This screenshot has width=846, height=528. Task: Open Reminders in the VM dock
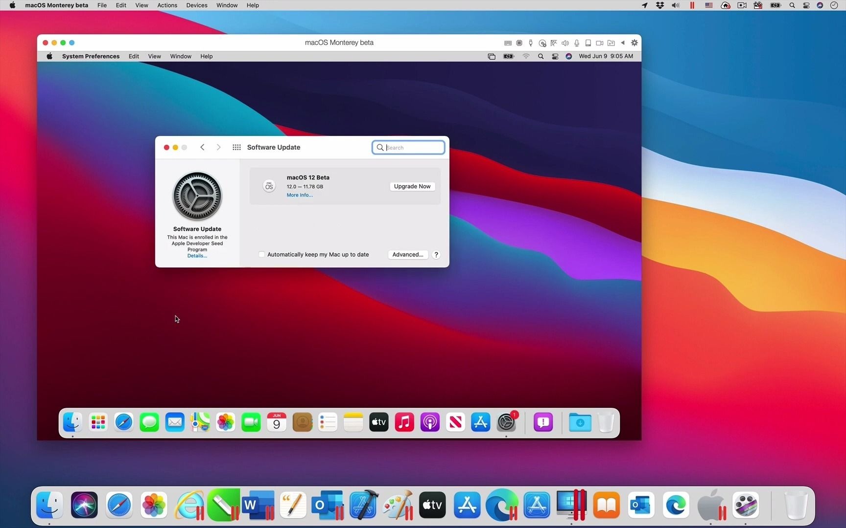pyautogui.click(x=328, y=422)
